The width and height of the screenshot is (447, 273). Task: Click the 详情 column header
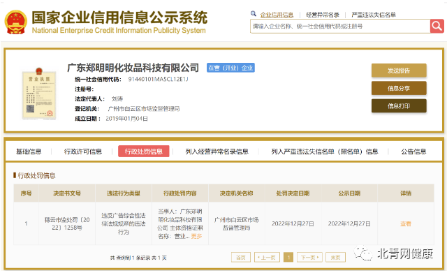[x=406, y=193]
